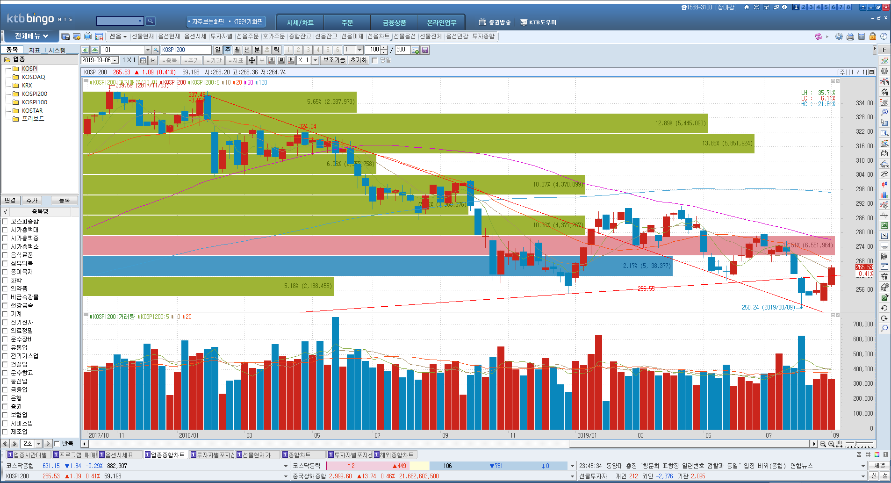The image size is (891, 483).
Task: Click the Excel export icon in the right sidebar
Action: tap(884, 225)
